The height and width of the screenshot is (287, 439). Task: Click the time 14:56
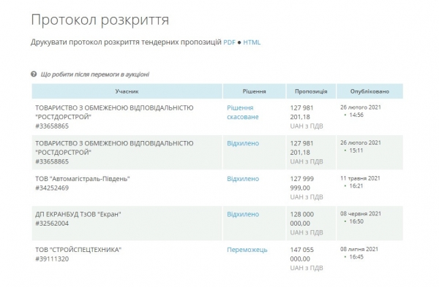[x=356, y=115]
